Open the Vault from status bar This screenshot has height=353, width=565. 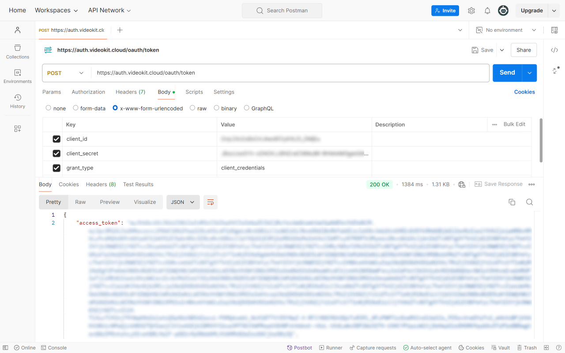[x=500, y=348]
